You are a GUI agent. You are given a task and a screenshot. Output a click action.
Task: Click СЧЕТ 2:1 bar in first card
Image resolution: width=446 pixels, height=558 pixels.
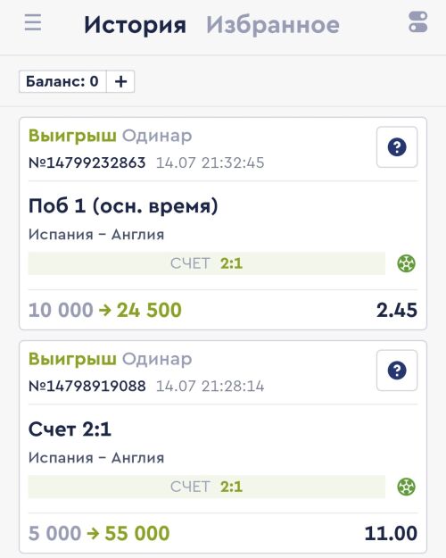(207, 263)
